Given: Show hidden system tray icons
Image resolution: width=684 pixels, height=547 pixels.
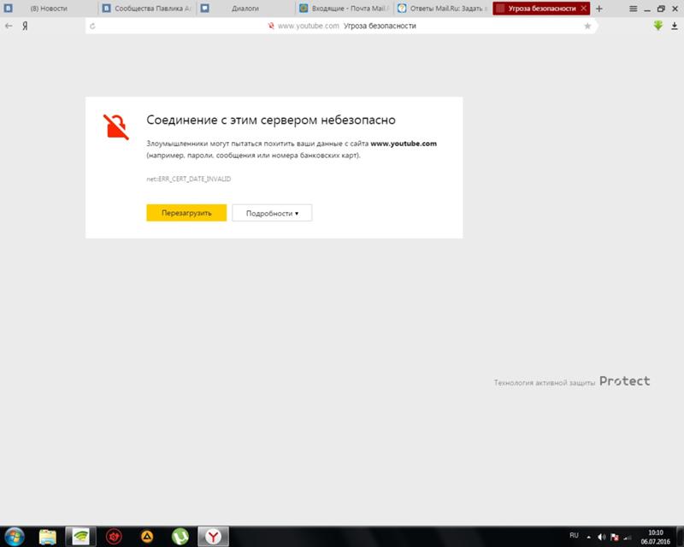Looking at the screenshot, I should click(x=588, y=537).
